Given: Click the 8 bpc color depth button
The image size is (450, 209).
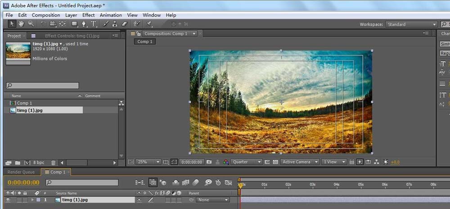Looking at the screenshot, I should (x=39, y=163).
